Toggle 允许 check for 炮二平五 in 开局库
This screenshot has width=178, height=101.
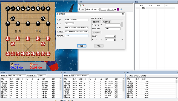coord(37,82)
